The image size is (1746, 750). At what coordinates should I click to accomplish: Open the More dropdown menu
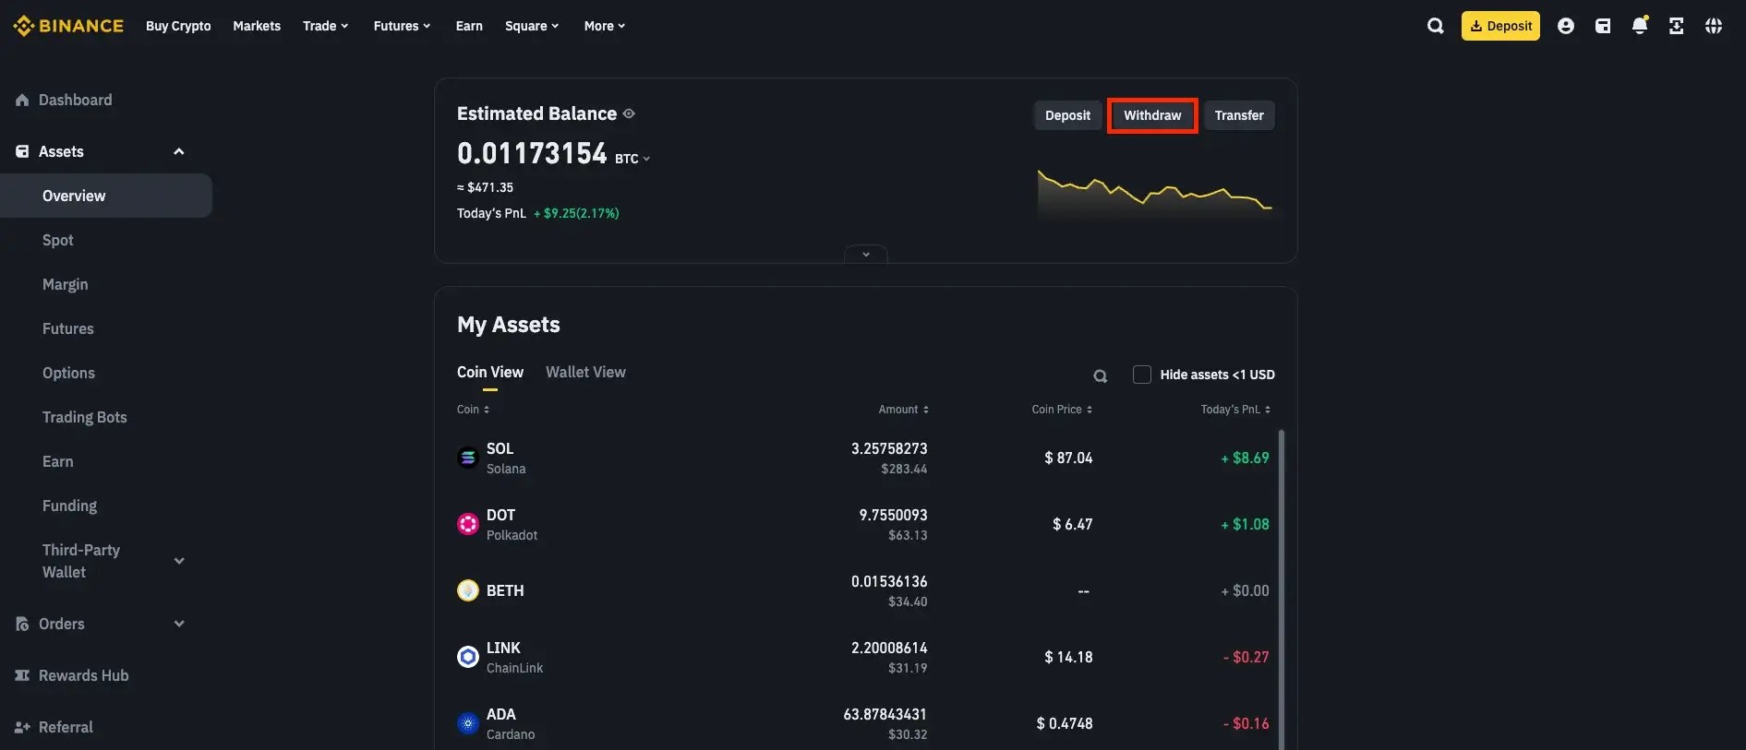click(605, 26)
